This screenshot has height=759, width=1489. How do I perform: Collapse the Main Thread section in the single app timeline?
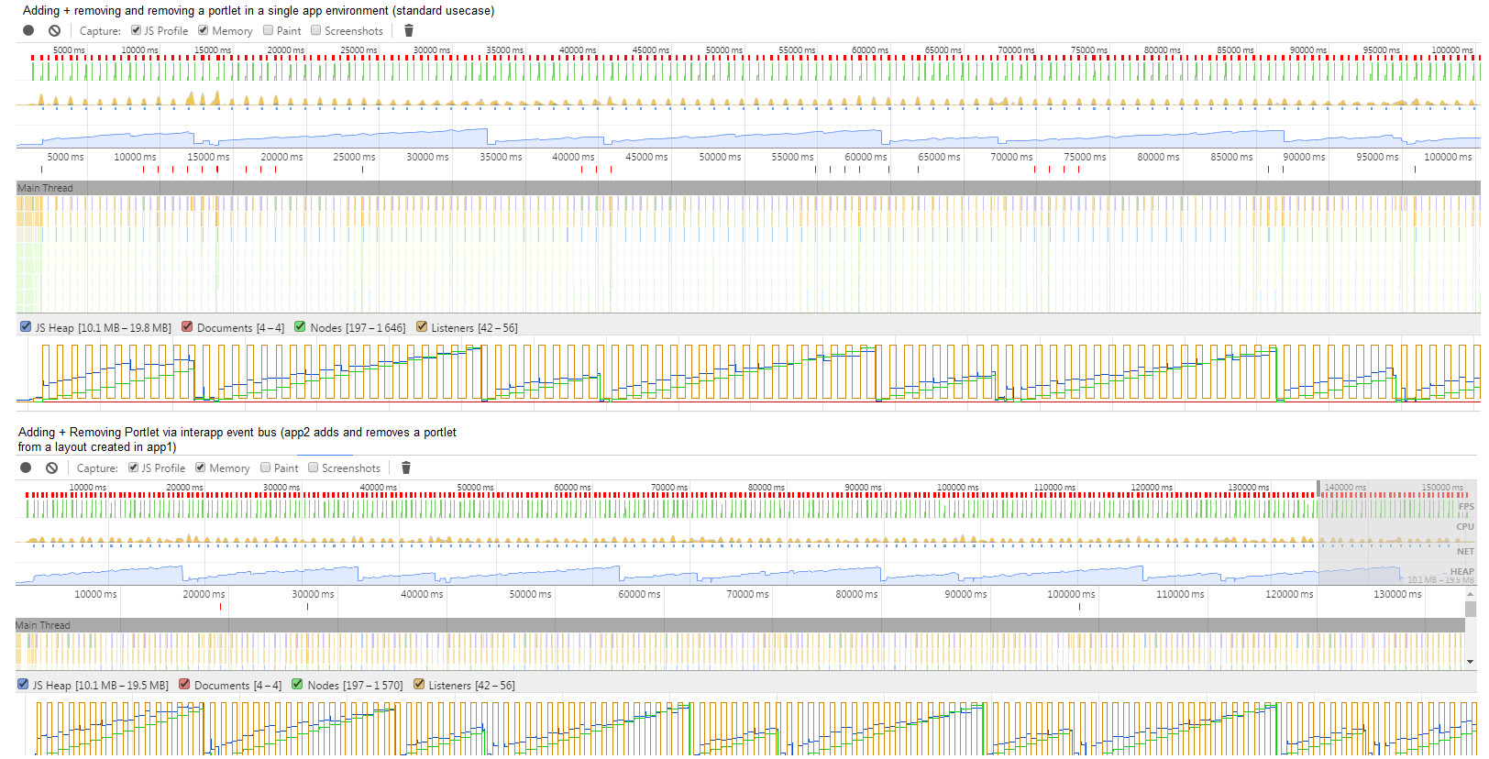click(x=45, y=188)
